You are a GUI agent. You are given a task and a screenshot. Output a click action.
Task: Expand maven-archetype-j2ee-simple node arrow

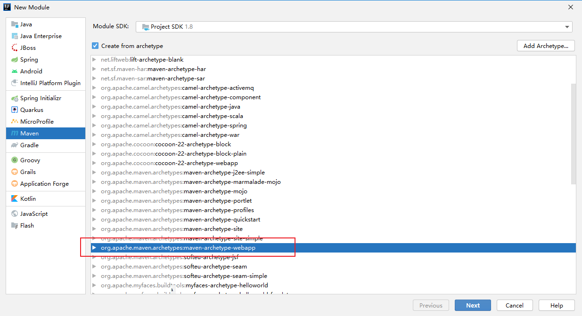coord(94,173)
